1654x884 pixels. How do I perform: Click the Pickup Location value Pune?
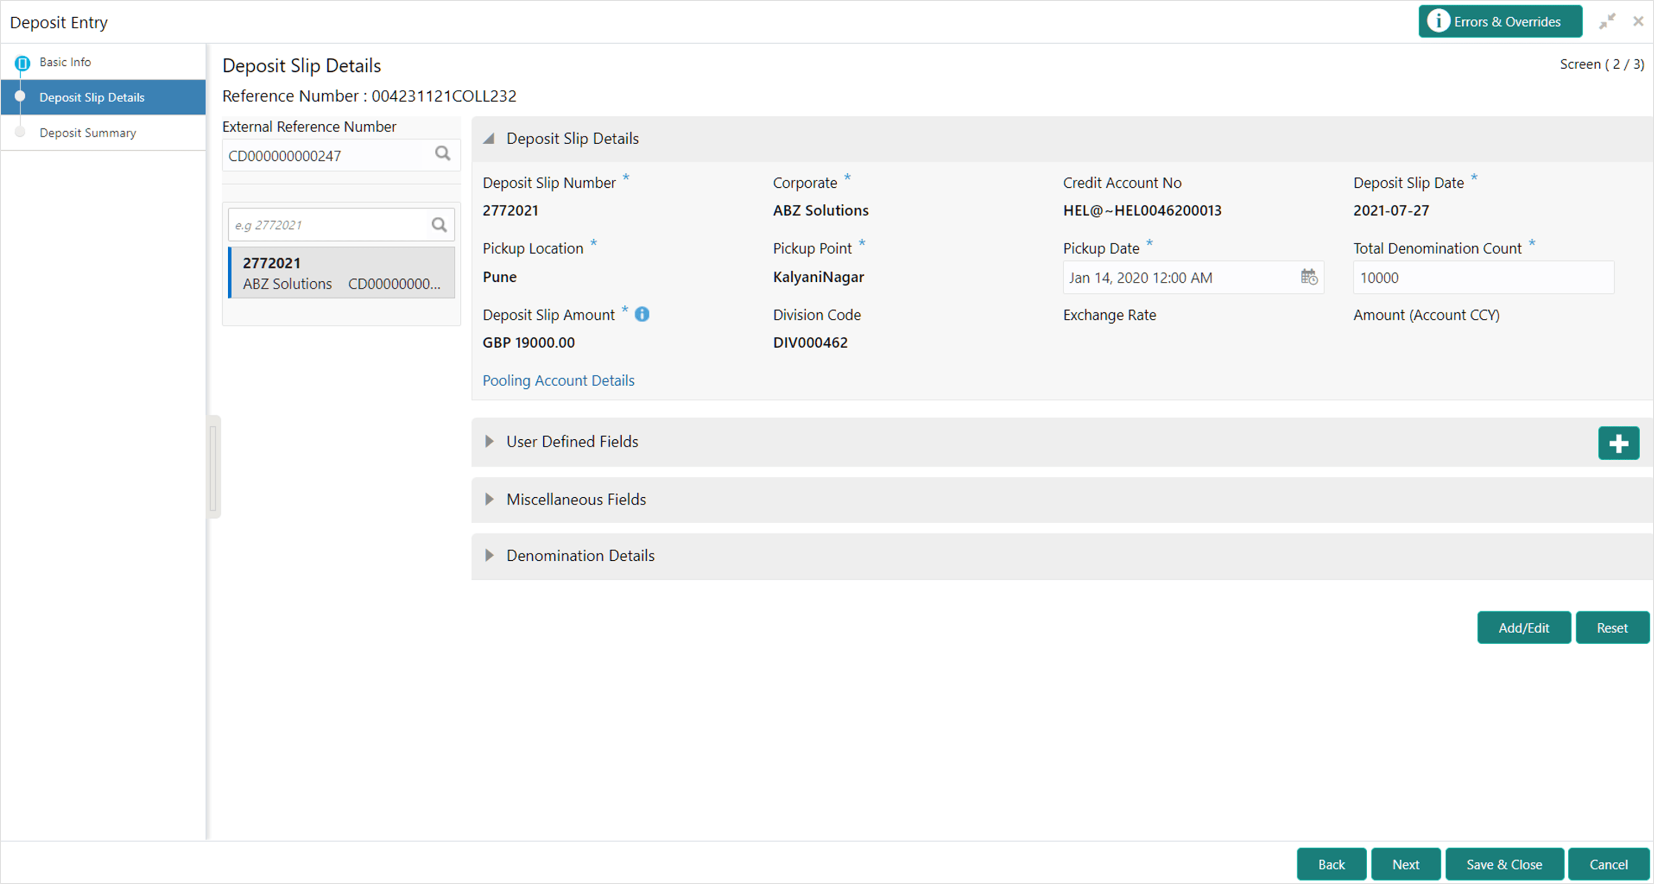pyautogui.click(x=500, y=277)
